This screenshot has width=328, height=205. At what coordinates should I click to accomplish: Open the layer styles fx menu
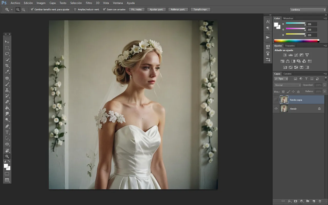tap(290, 201)
